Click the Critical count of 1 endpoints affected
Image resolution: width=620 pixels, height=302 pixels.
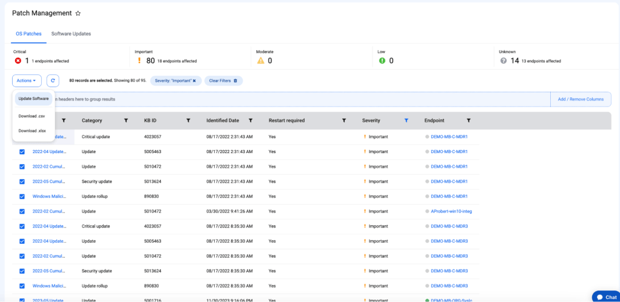pos(27,61)
